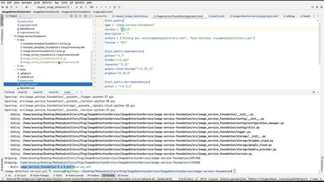This screenshot has width=324, height=182.
Task: Open the Notifications side panel
Action: tap(322, 164)
